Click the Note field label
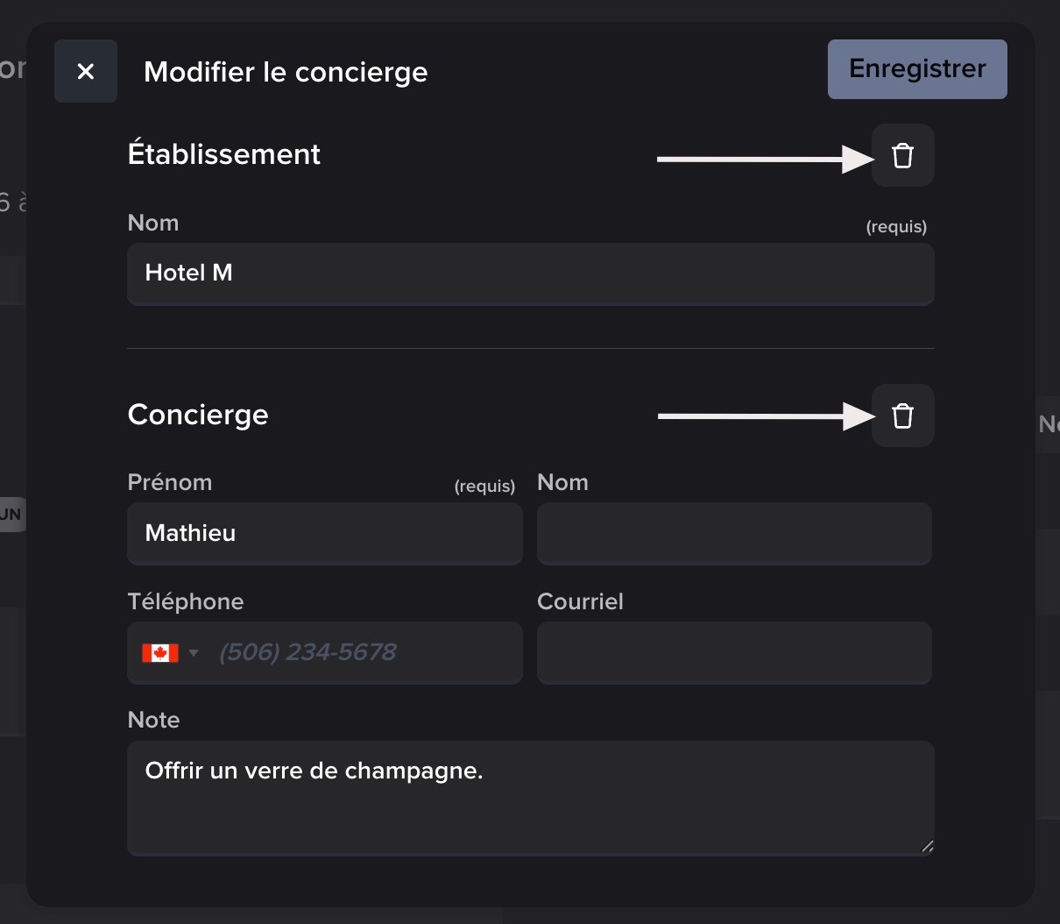The width and height of the screenshot is (1060, 924). (x=154, y=721)
